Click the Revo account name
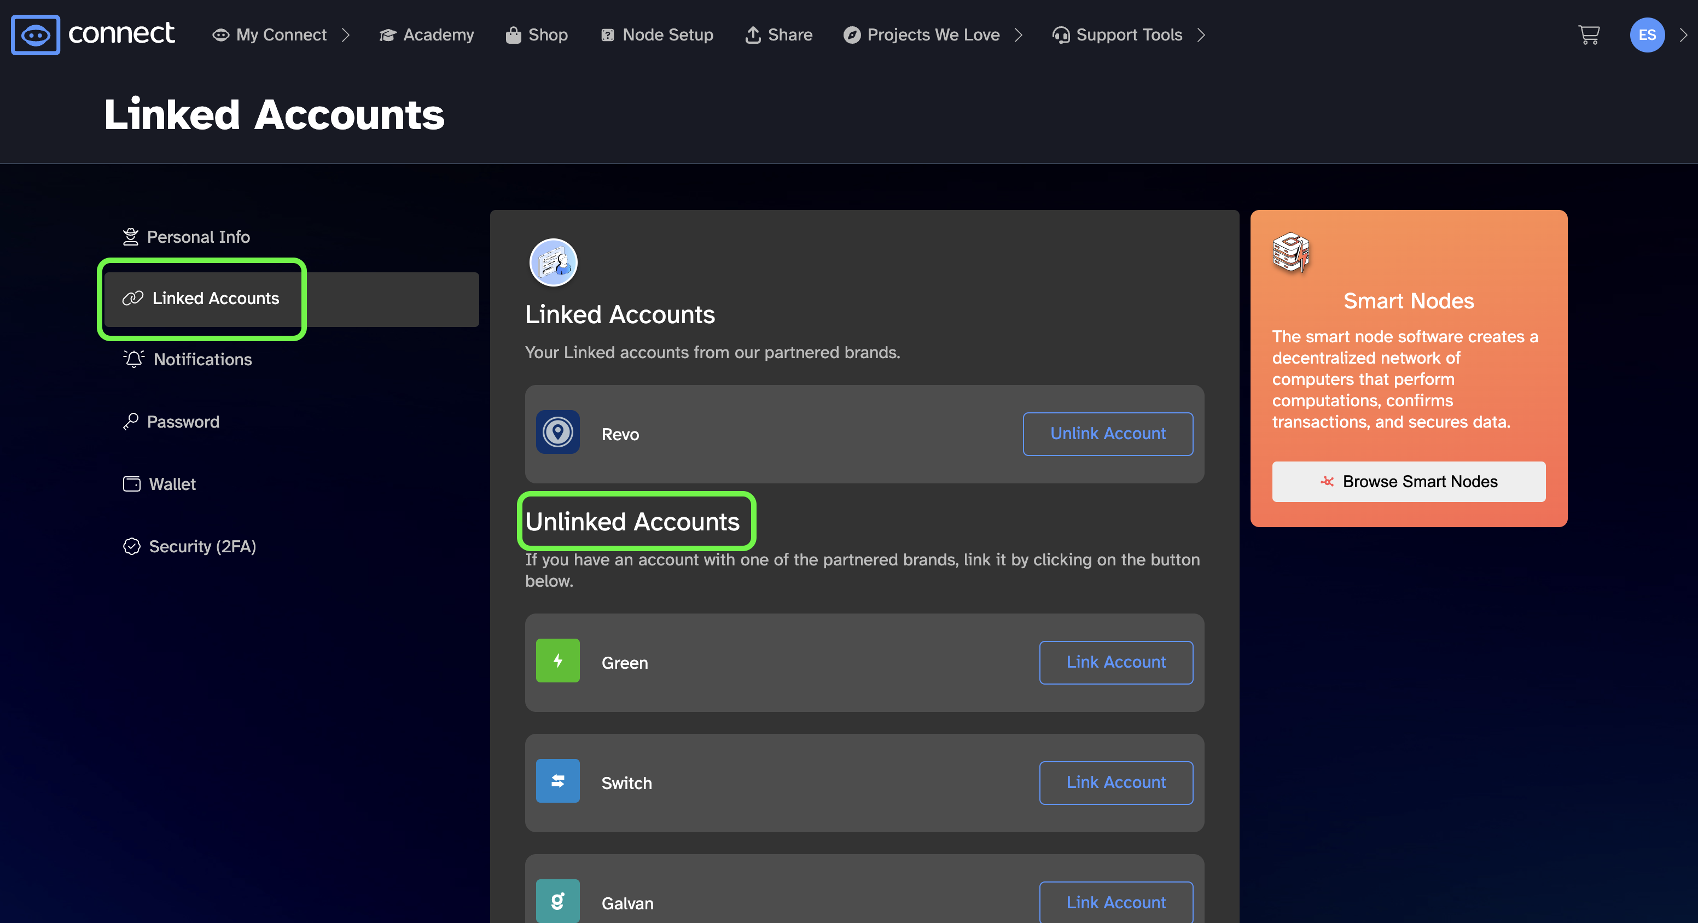This screenshot has width=1698, height=923. tap(620, 434)
